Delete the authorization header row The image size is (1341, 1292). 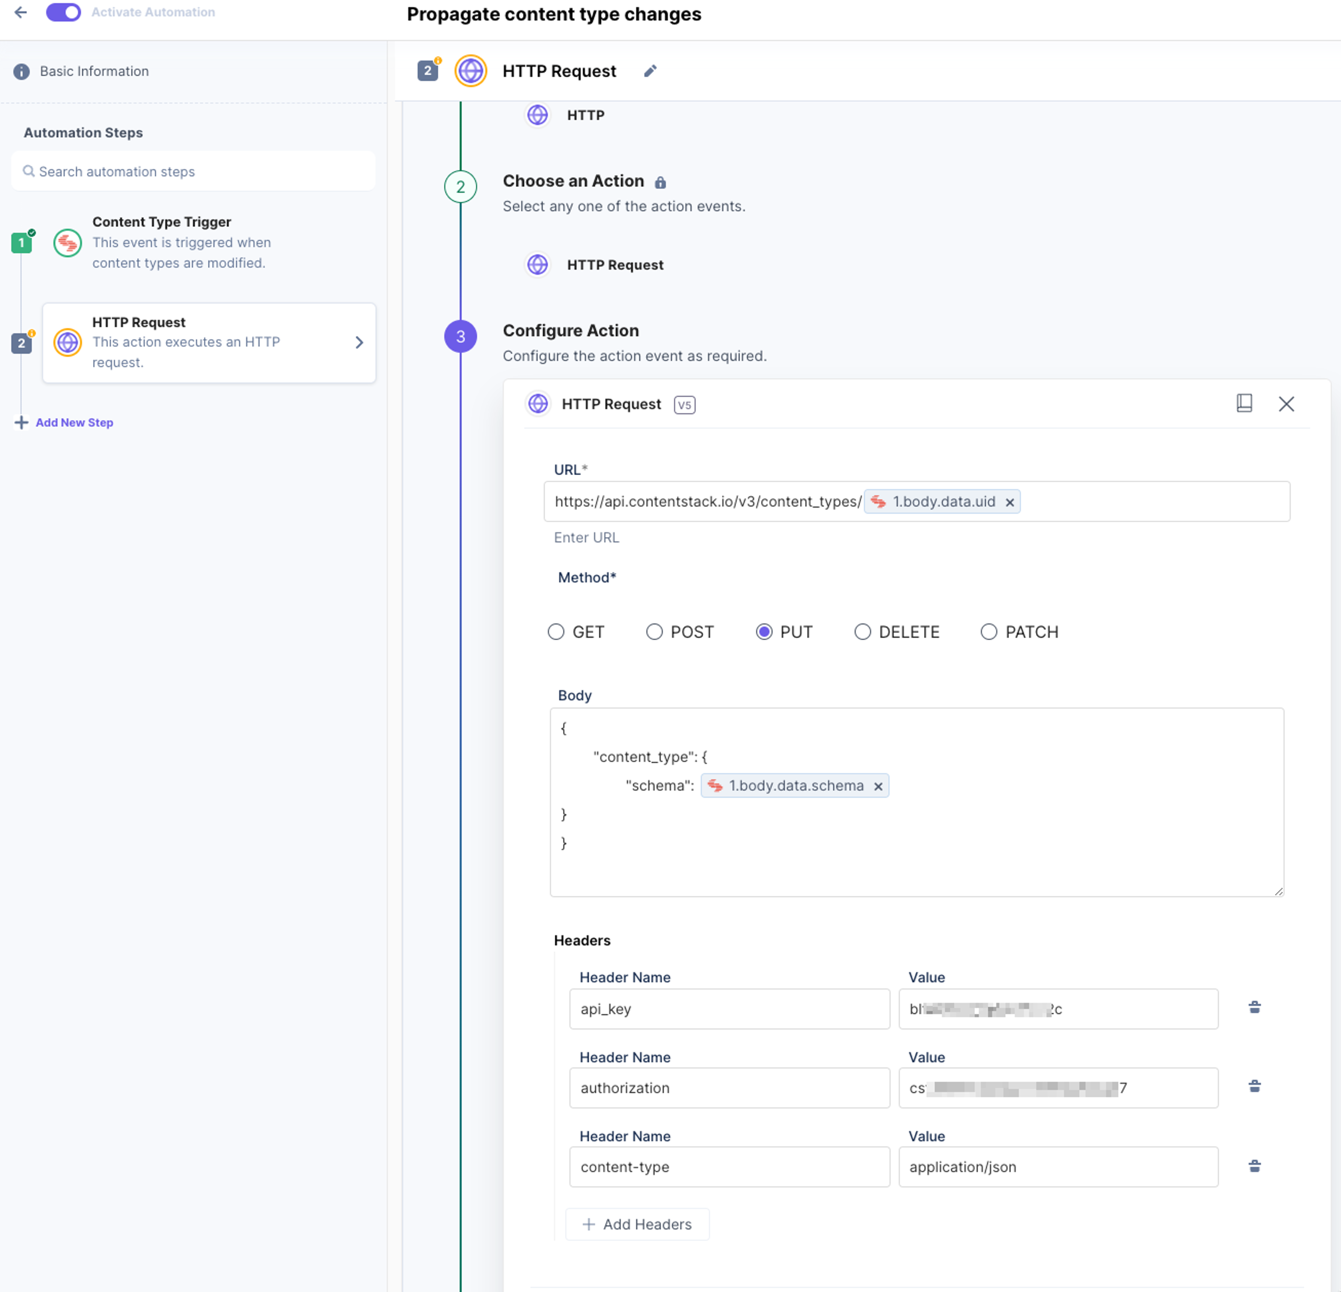click(x=1254, y=1086)
